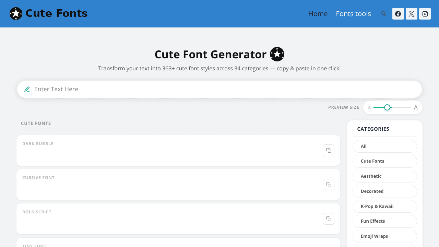Click the pencil icon in the text box
Screen dimensions: 439x247
point(27,89)
